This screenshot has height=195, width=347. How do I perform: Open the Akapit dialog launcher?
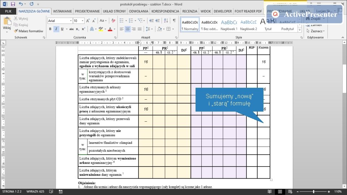tap(176, 38)
